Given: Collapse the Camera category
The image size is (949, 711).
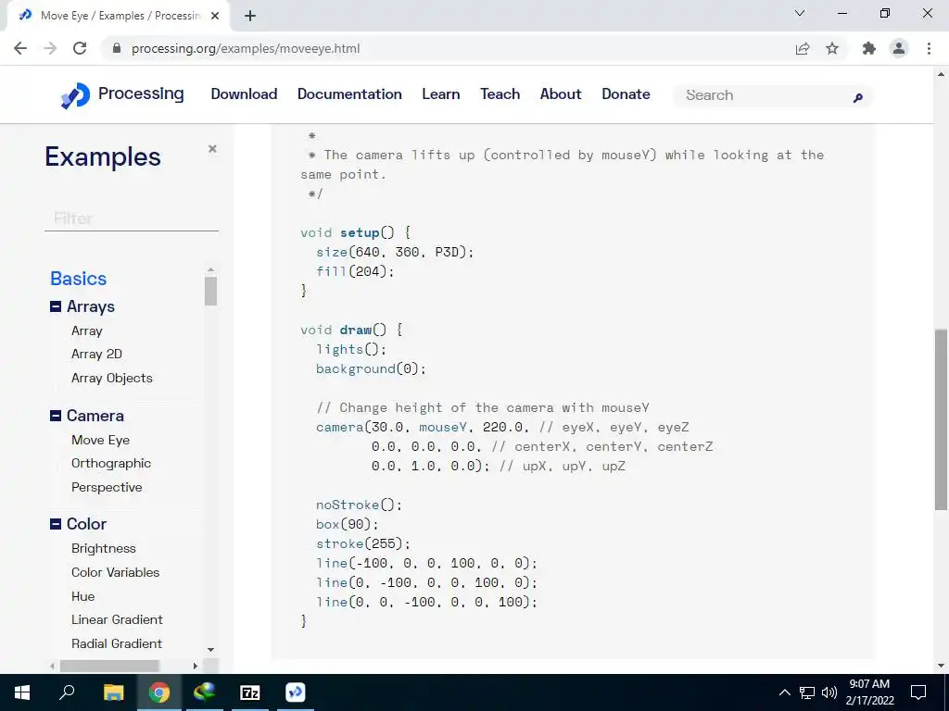Looking at the screenshot, I should pyautogui.click(x=55, y=416).
